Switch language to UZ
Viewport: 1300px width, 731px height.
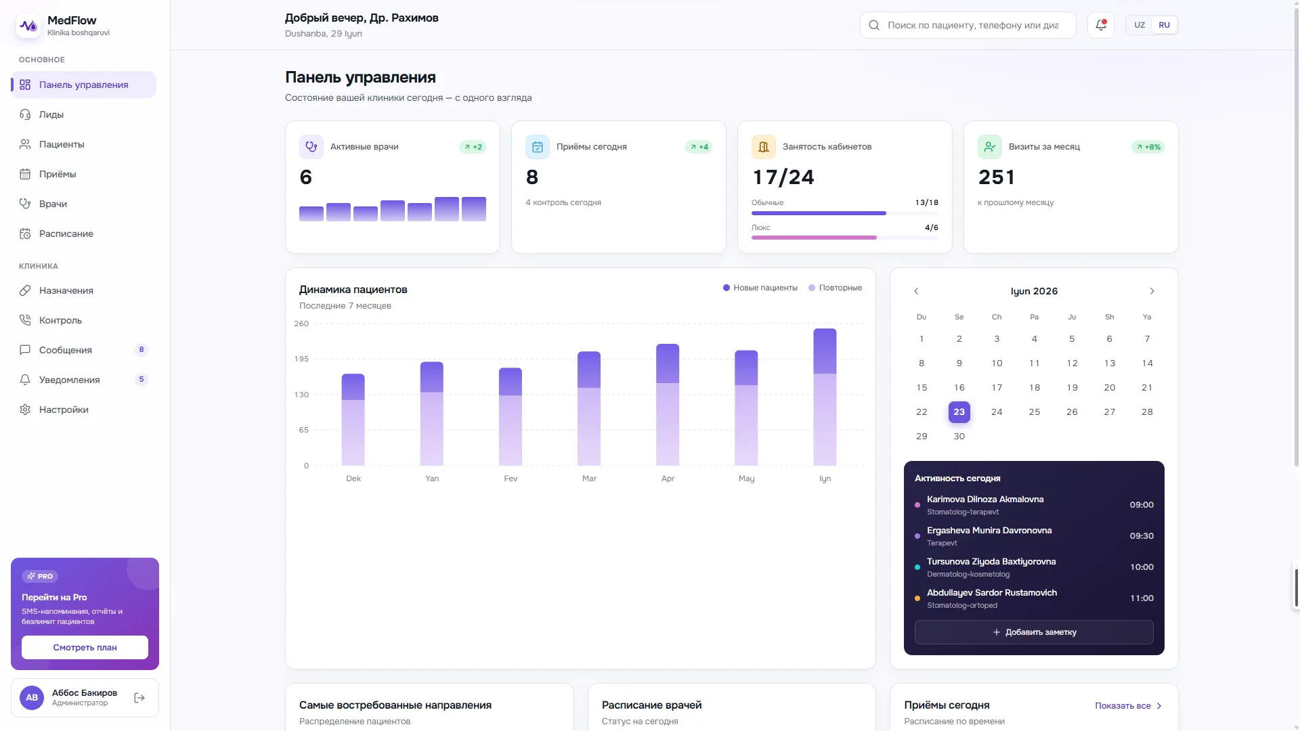(1140, 25)
